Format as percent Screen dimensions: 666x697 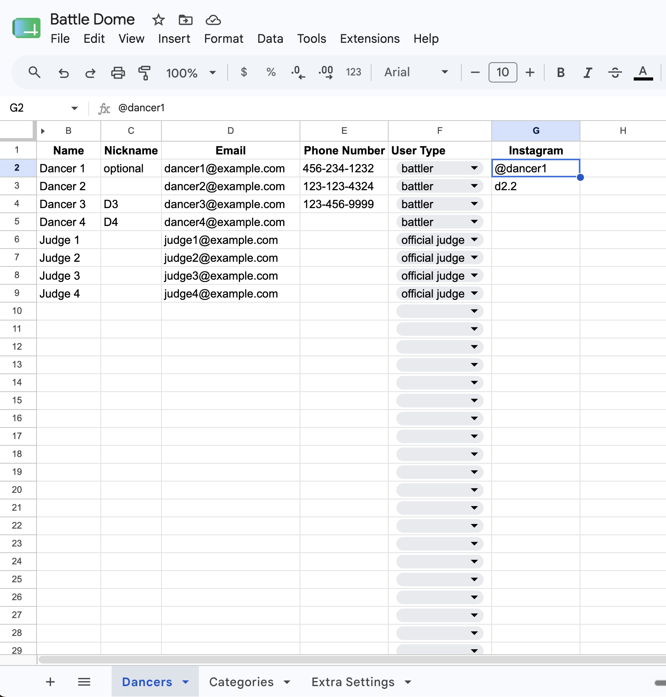(x=271, y=72)
